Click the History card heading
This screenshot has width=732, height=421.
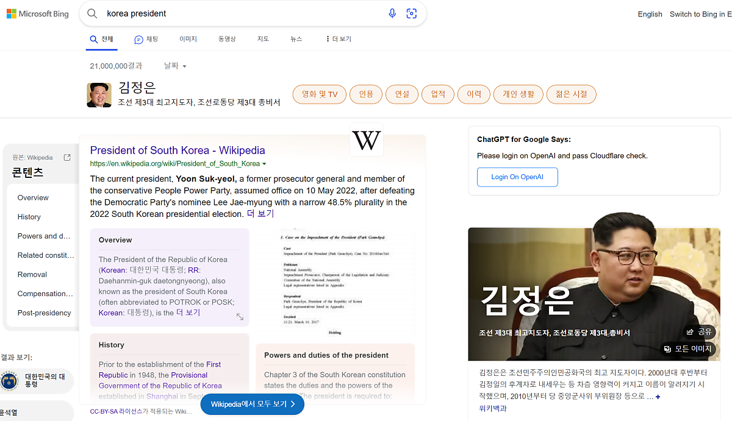point(112,345)
